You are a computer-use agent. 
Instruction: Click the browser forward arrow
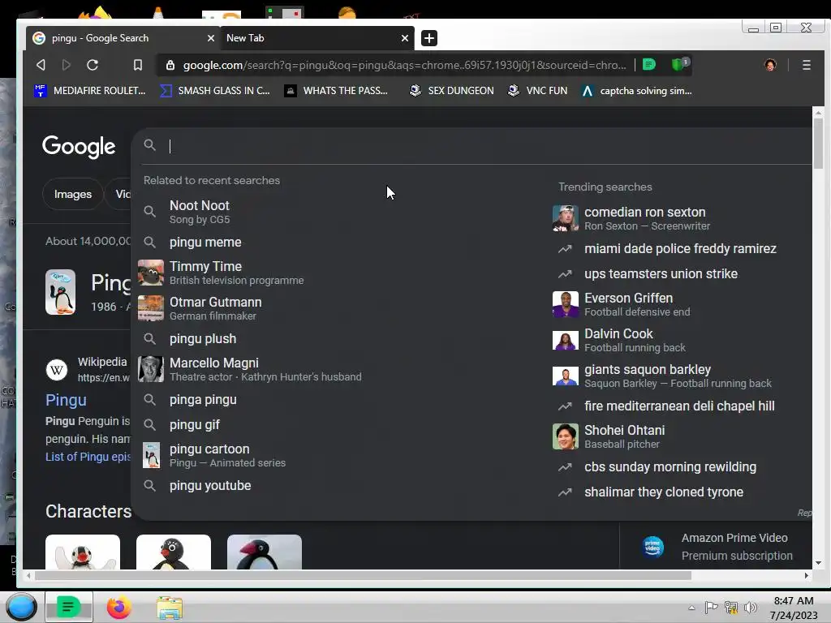[x=67, y=65]
